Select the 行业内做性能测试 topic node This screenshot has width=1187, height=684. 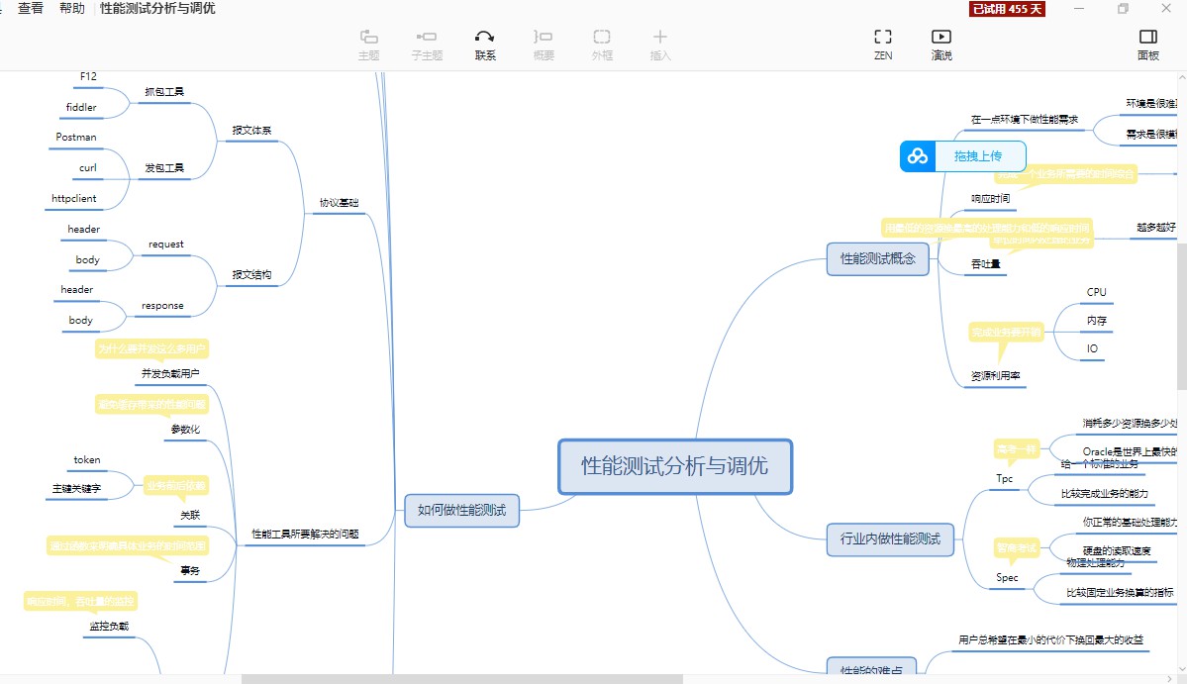coord(890,539)
